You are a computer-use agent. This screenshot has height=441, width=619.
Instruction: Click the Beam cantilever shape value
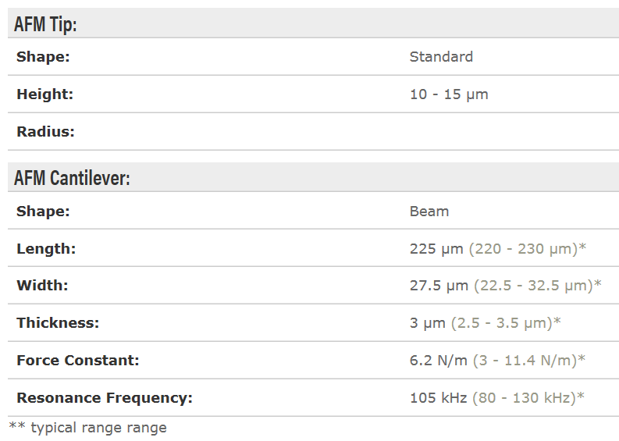[429, 212]
